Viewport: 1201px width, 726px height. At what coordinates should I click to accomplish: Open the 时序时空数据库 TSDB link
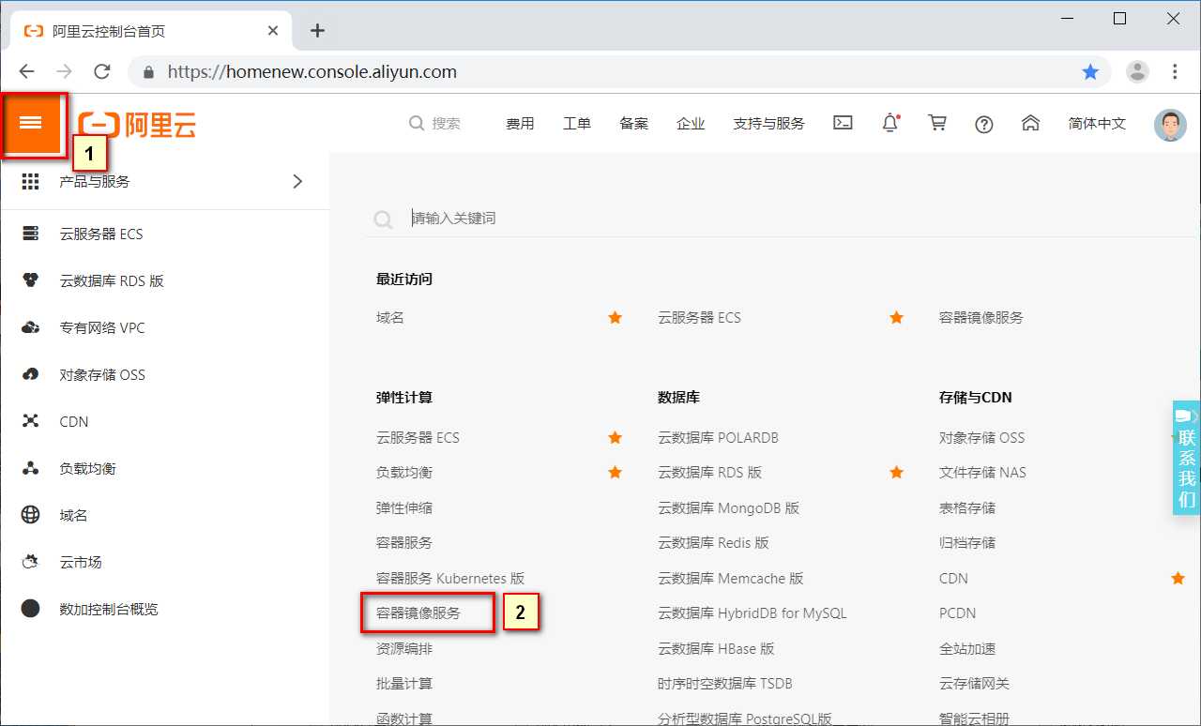point(725,684)
